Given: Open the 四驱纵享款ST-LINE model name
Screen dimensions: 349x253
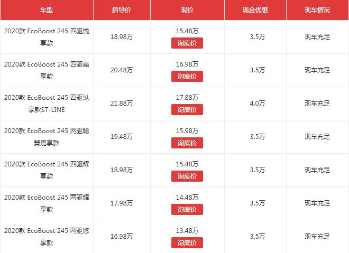Looking at the screenshot, I should (47, 104).
